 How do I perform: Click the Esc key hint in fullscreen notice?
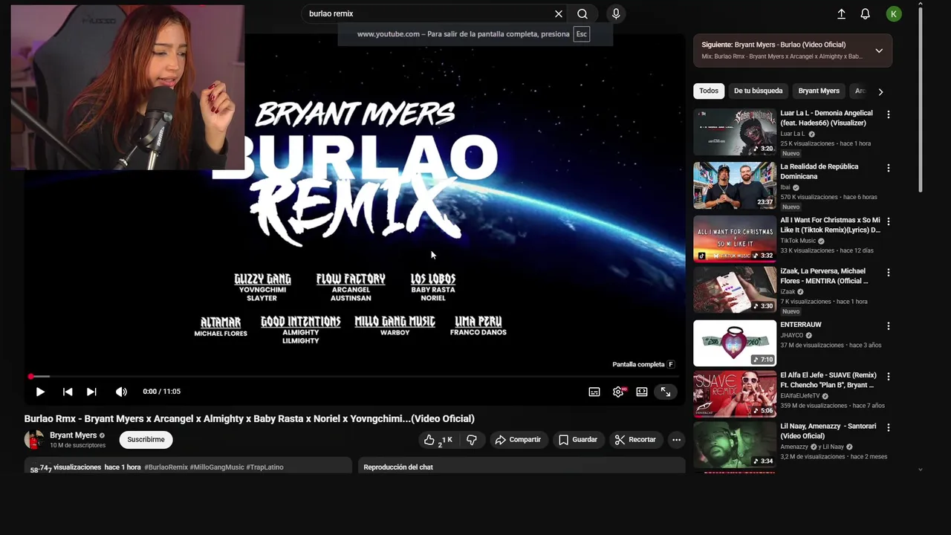[581, 34]
